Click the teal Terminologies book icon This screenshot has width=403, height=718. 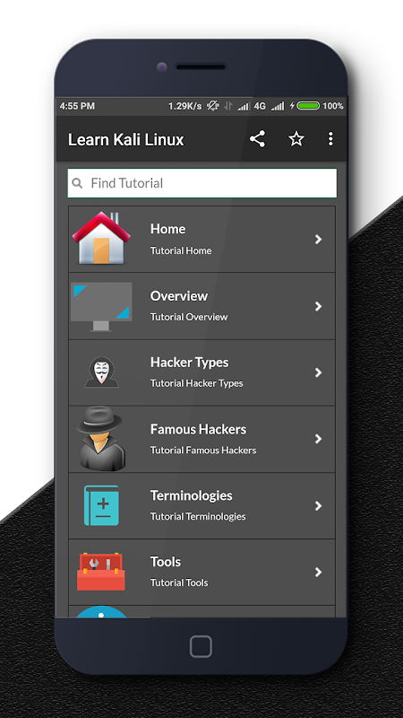(x=101, y=505)
